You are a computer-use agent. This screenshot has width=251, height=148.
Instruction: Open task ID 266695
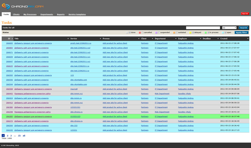pos(9,43)
